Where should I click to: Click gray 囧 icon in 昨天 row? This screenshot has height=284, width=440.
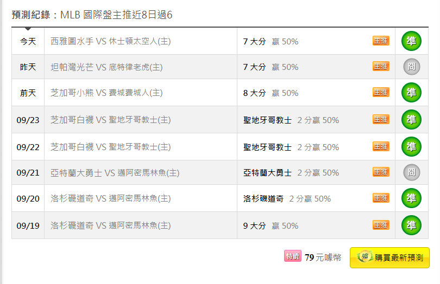(x=411, y=67)
